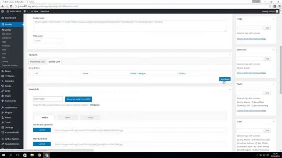The width and height of the screenshot is (282, 158).
Task: Select the Media tab in Movie Info
Action: pos(45,118)
